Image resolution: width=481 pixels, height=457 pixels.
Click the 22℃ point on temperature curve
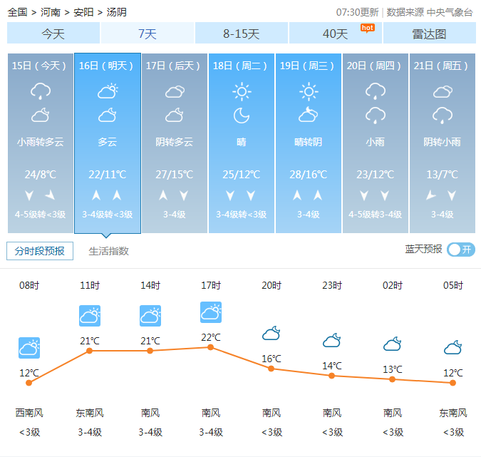tap(210, 347)
